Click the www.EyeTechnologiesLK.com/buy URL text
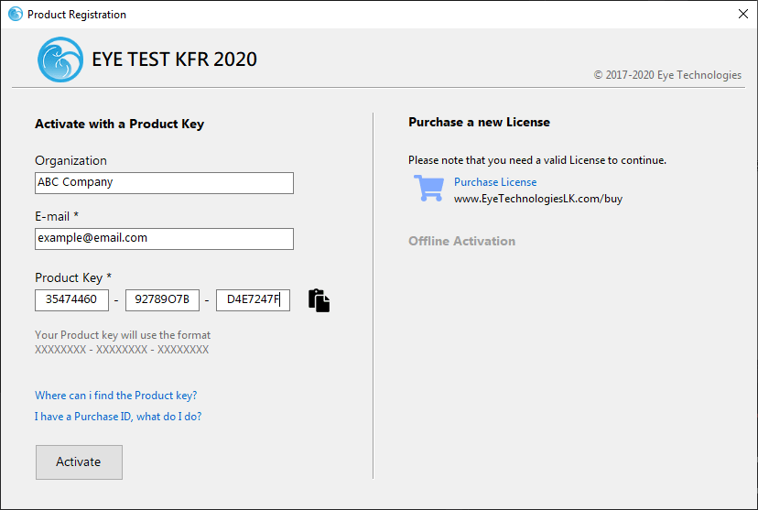758x510 pixels. tap(538, 199)
